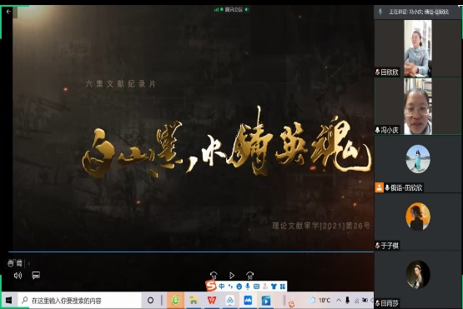Open the Windows Start menu

point(9,301)
